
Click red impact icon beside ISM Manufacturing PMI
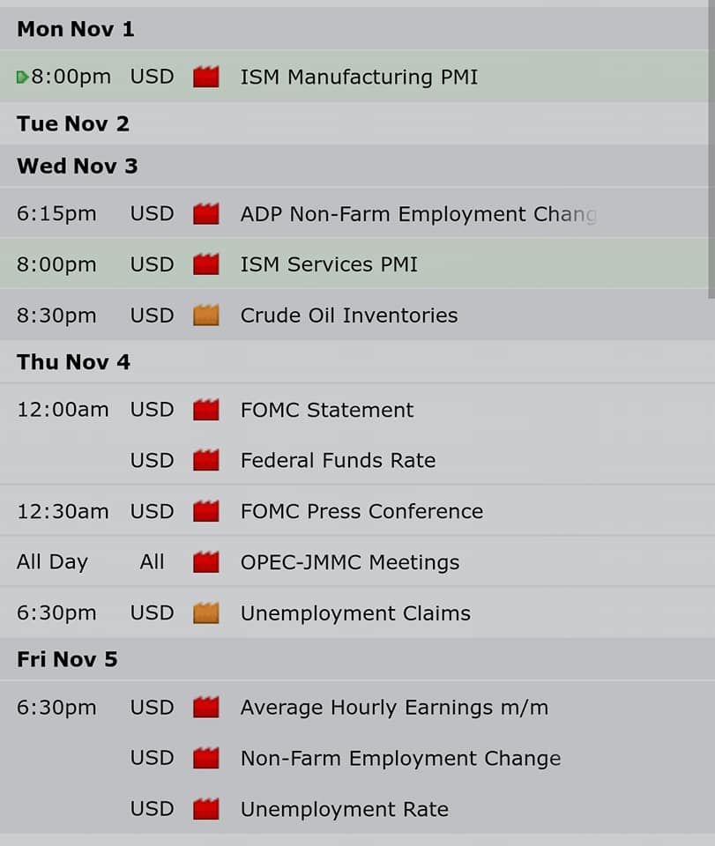pyautogui.click(x=206, y=77)
